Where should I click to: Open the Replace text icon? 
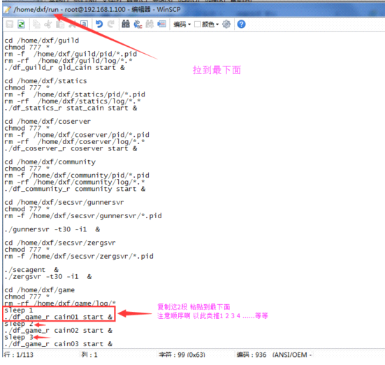click(138, 24)
